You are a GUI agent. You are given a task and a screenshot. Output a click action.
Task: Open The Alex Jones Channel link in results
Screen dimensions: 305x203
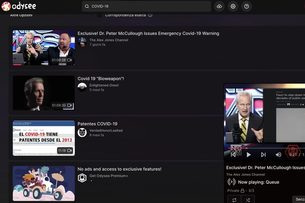click(x=109, y=40)
